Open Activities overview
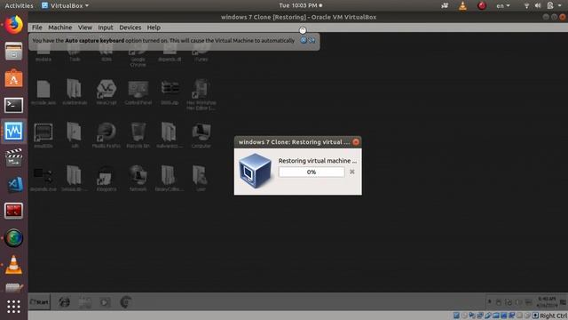This screenshot has width=568, height=320. [x=19, y=5]
